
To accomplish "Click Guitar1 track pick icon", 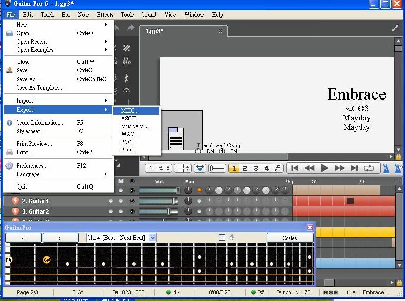I will (x=15, y=201).
